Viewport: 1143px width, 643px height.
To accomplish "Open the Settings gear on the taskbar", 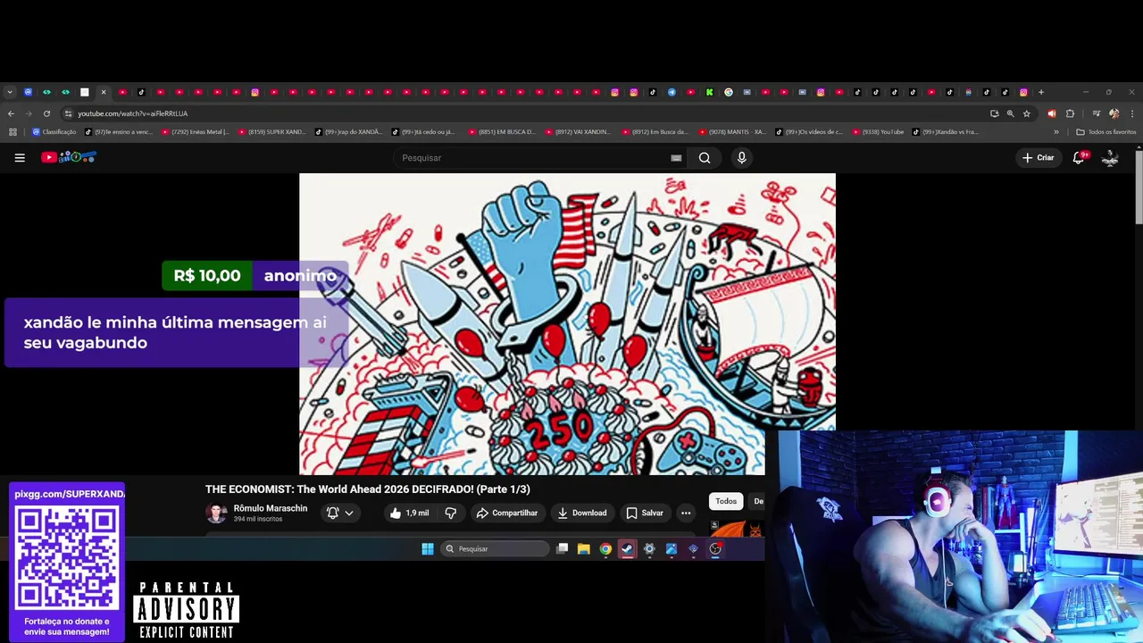I will tap(649, 549).
